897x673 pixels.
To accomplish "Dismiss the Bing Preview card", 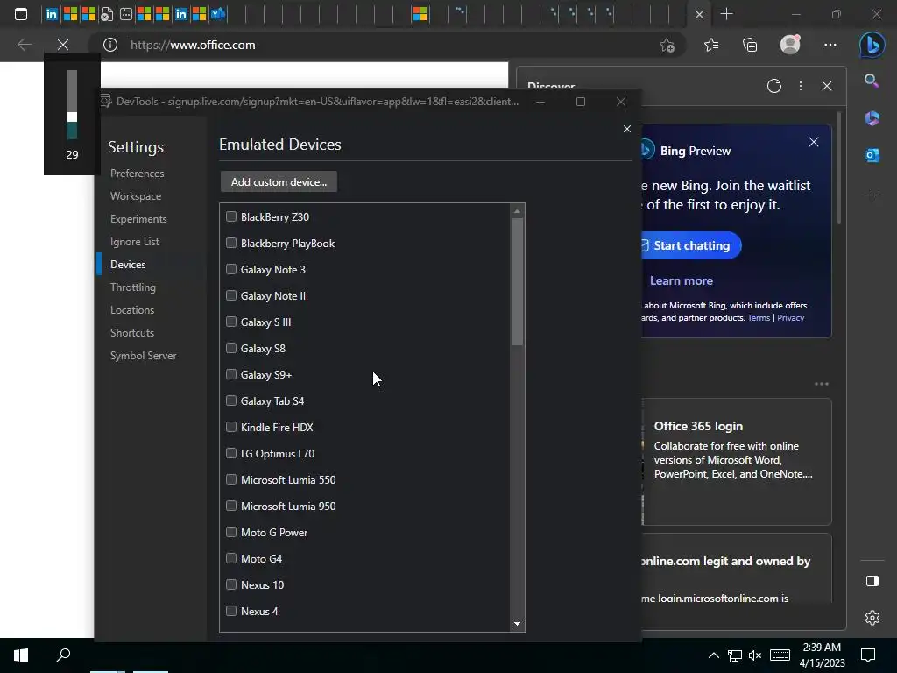I will (x=814, y=142).
